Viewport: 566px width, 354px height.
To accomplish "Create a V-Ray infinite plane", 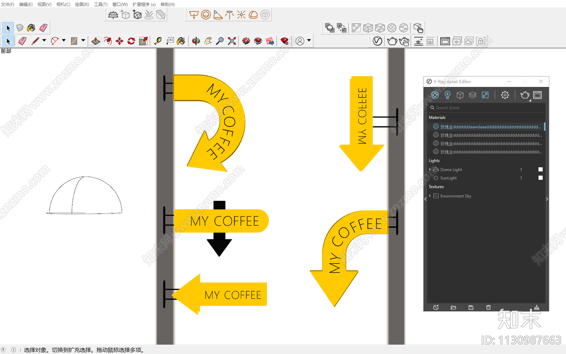I will click(x=113, y=15).
